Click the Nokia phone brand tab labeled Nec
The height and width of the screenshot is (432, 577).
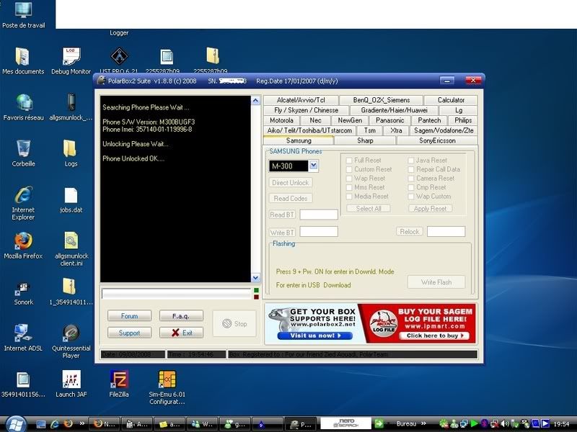coord(315,120)
